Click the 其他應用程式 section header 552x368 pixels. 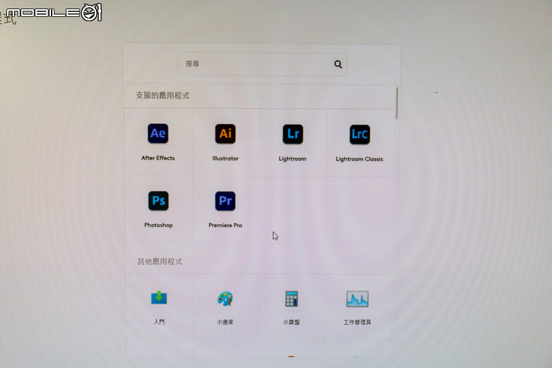pos(160,262)
